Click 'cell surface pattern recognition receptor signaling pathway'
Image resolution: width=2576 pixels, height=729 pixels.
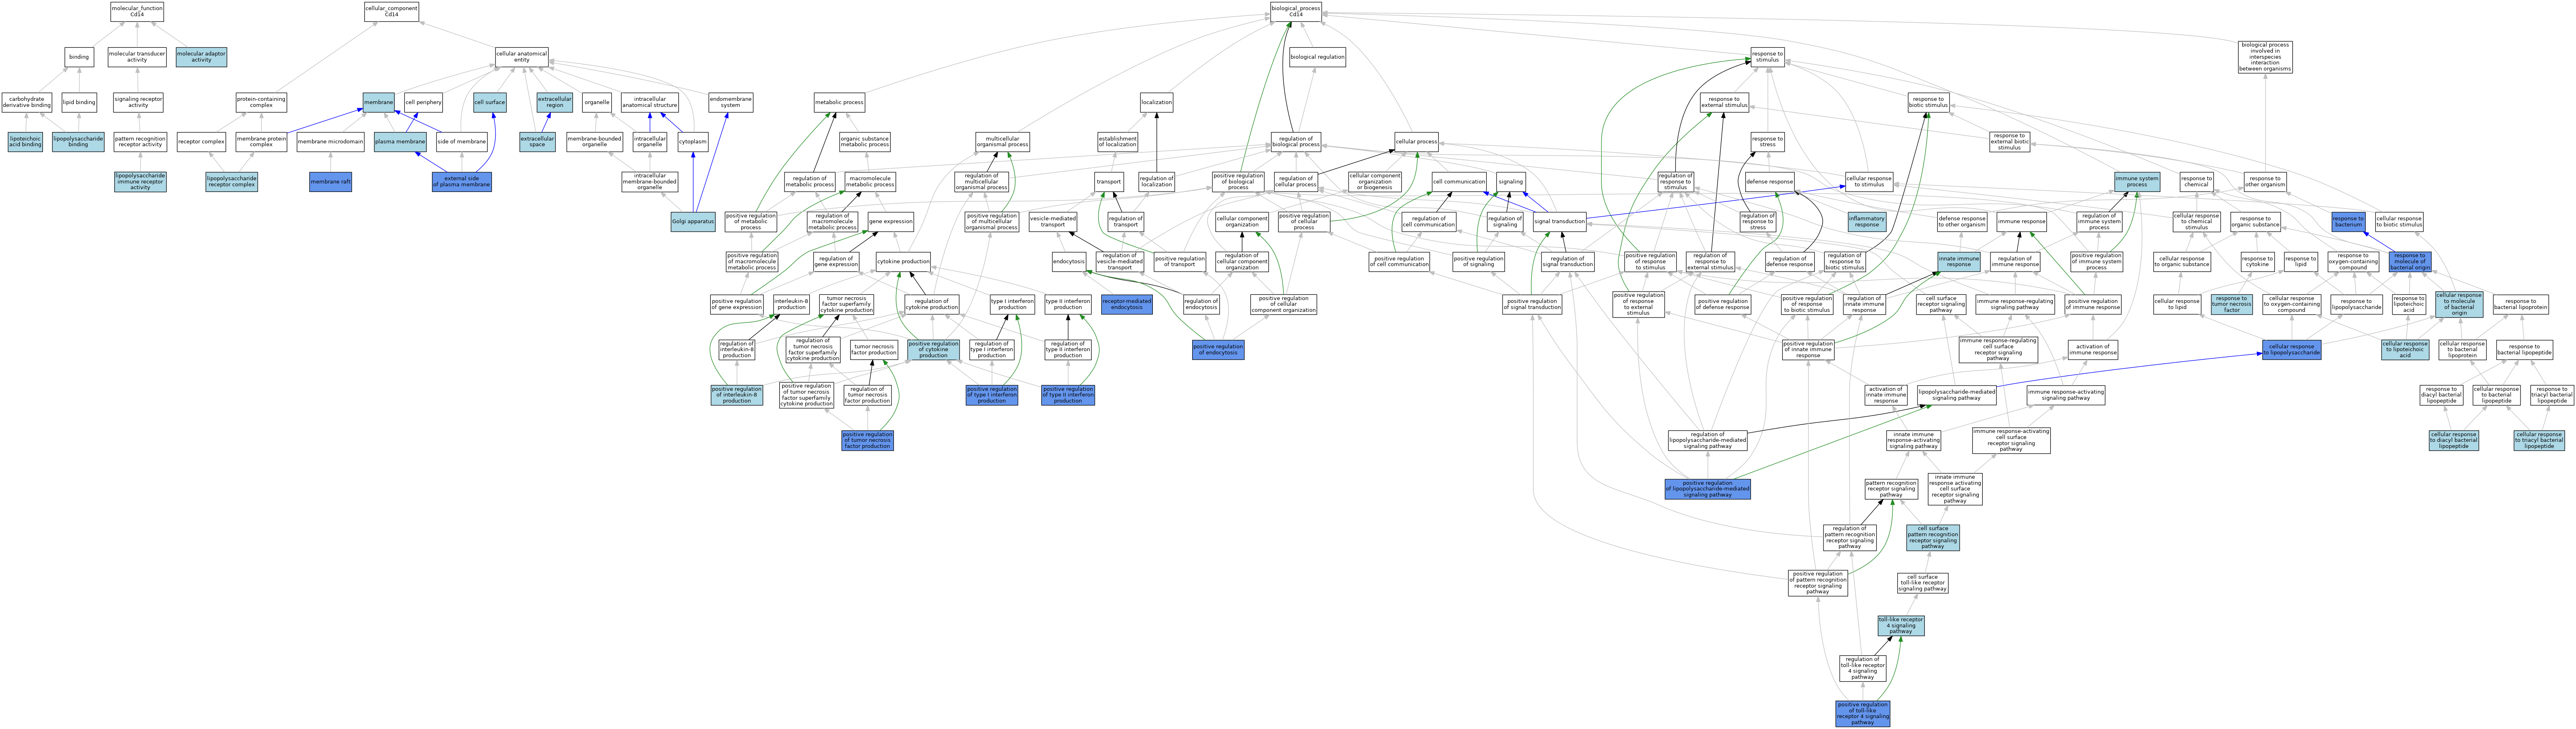pos(1933,538)
